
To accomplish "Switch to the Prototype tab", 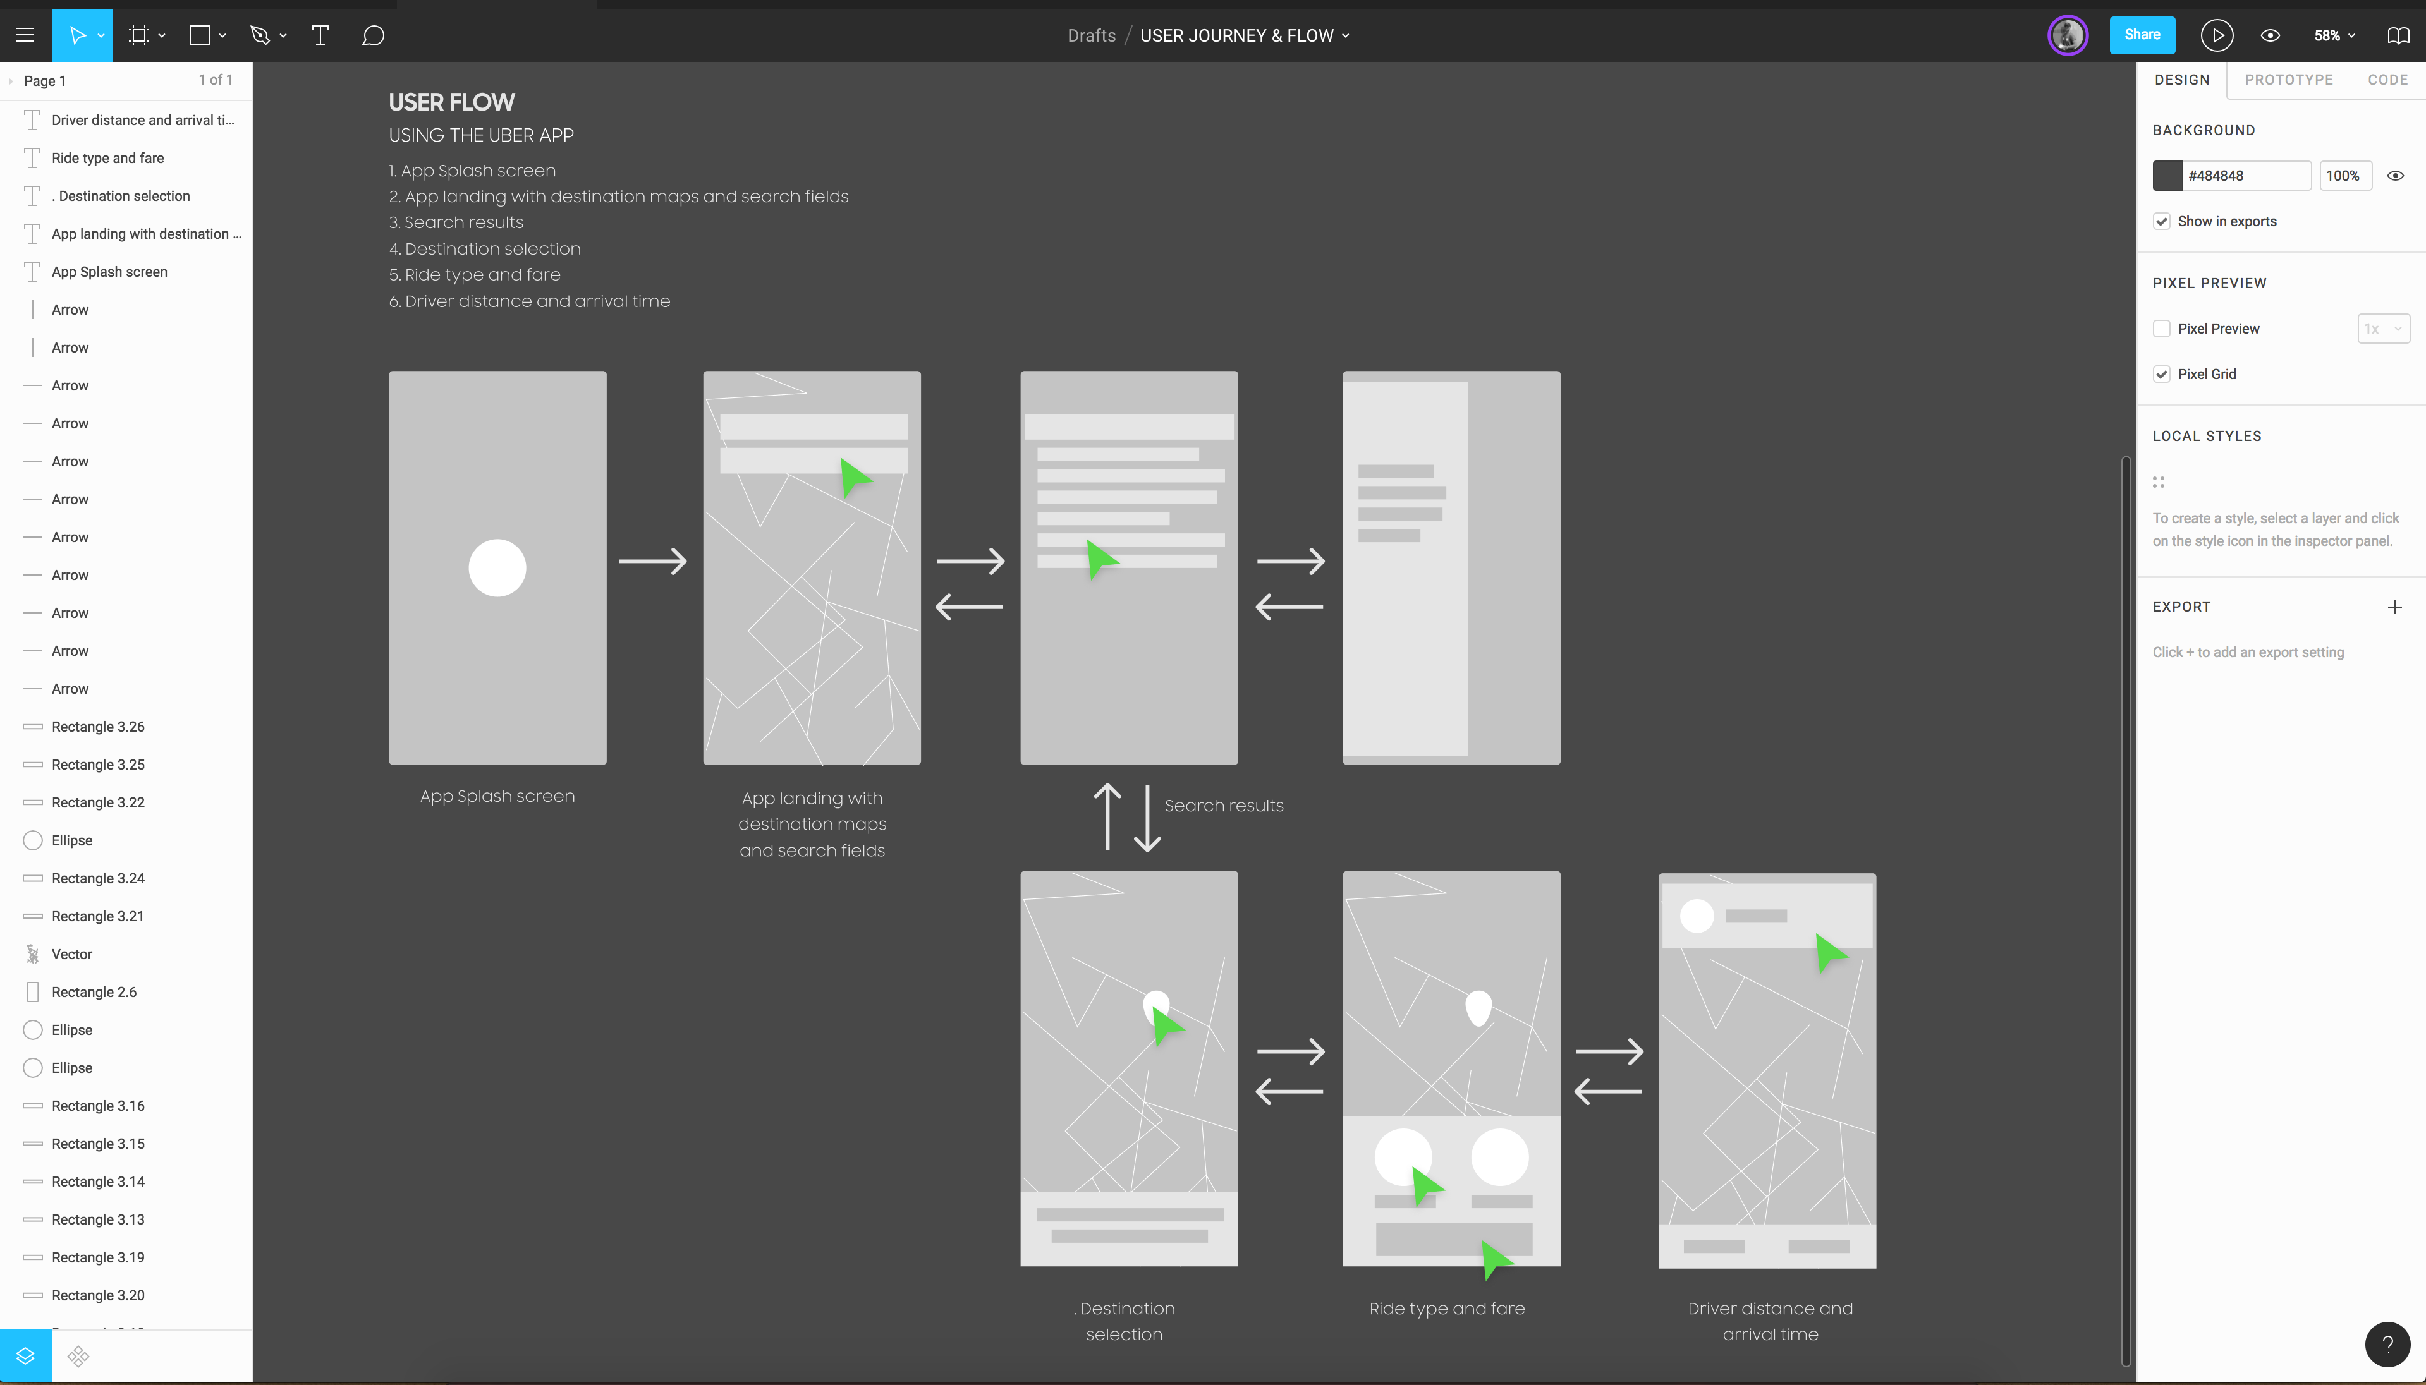I will [x=2288, y=80].
